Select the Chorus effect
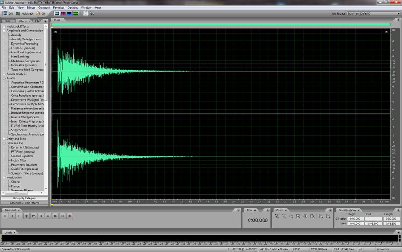 (x=16, y=182)
